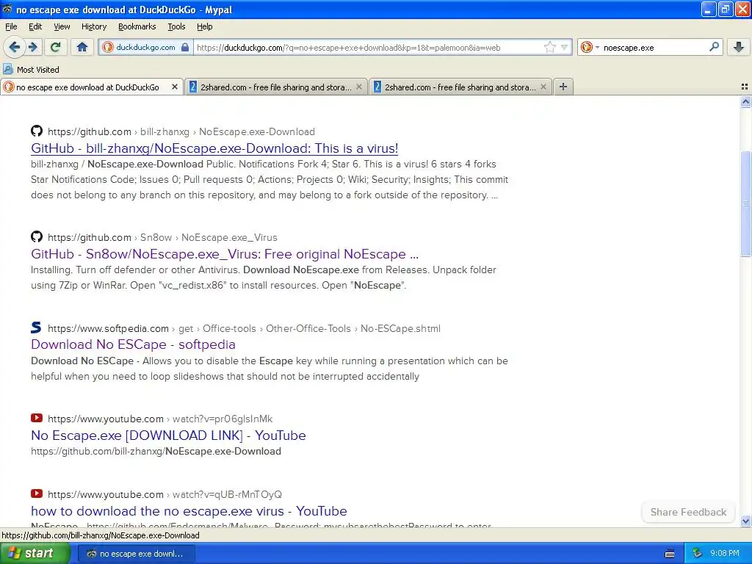The height and width of the screenshot is (564, 752).
Task: Switch to the first 2shared.com tab
Action: point(276,87)
